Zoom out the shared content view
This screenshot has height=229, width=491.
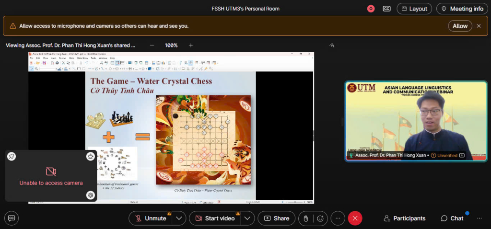[x=152, y=46]
